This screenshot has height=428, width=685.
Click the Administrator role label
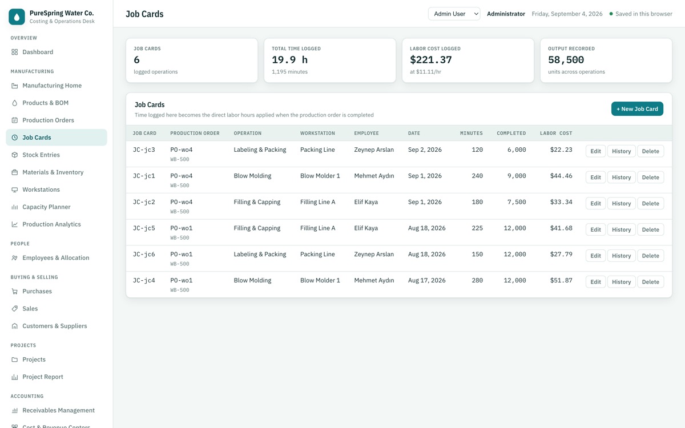pos(506,14)
